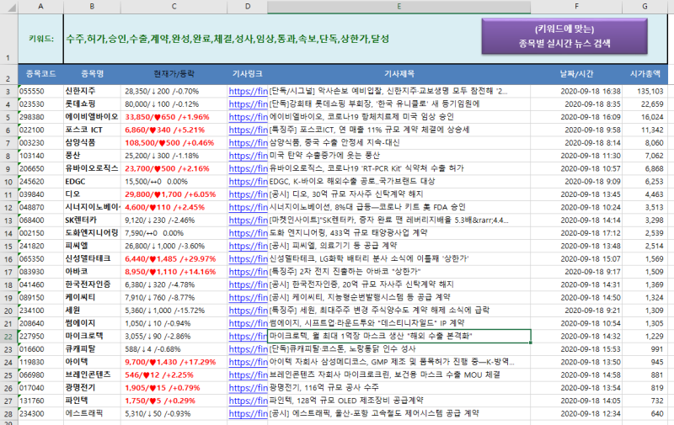Open article link for 포스코 ICT row

248,130
